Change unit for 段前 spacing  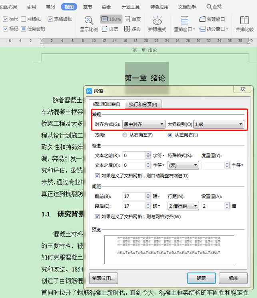pyautogui.click(x=156, y=196)
